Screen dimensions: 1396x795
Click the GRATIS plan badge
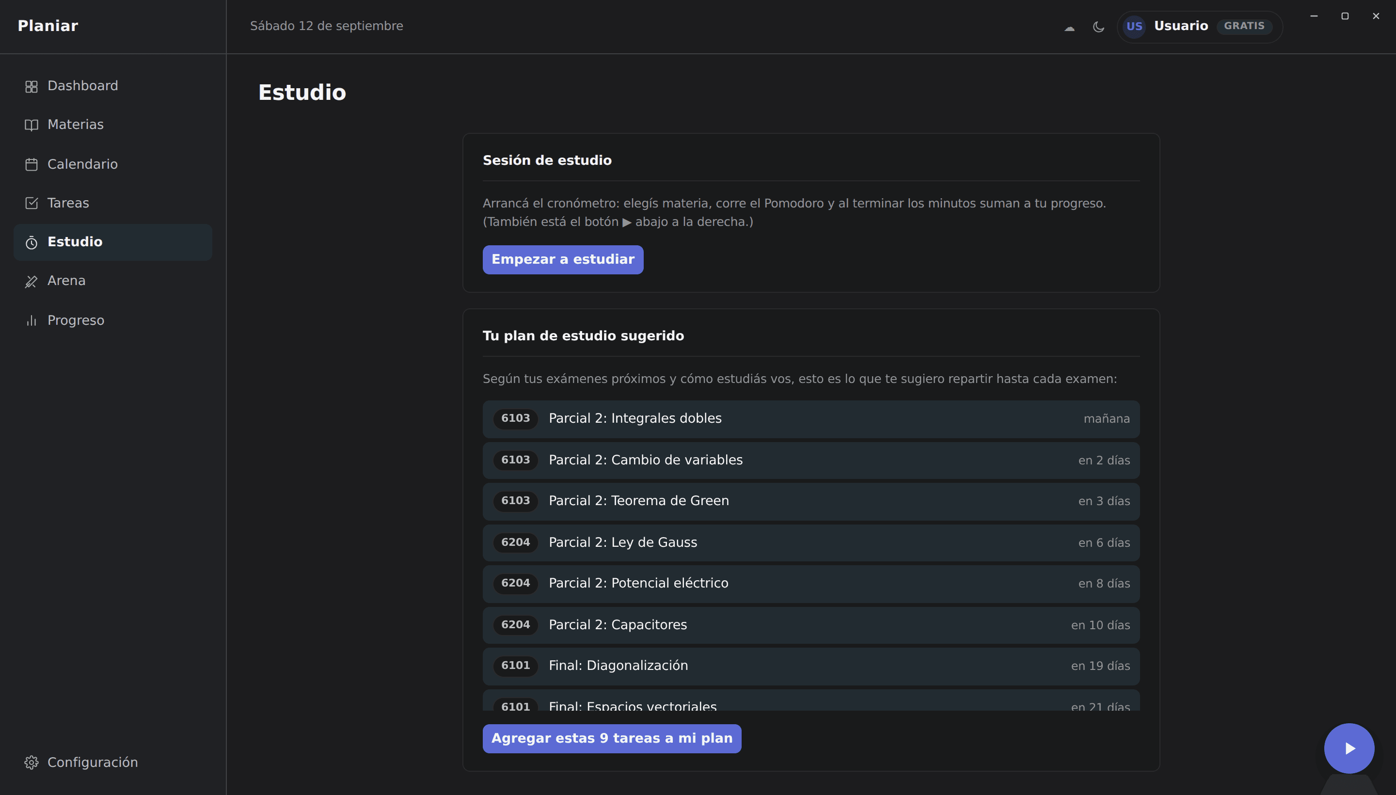point(1244,26)
